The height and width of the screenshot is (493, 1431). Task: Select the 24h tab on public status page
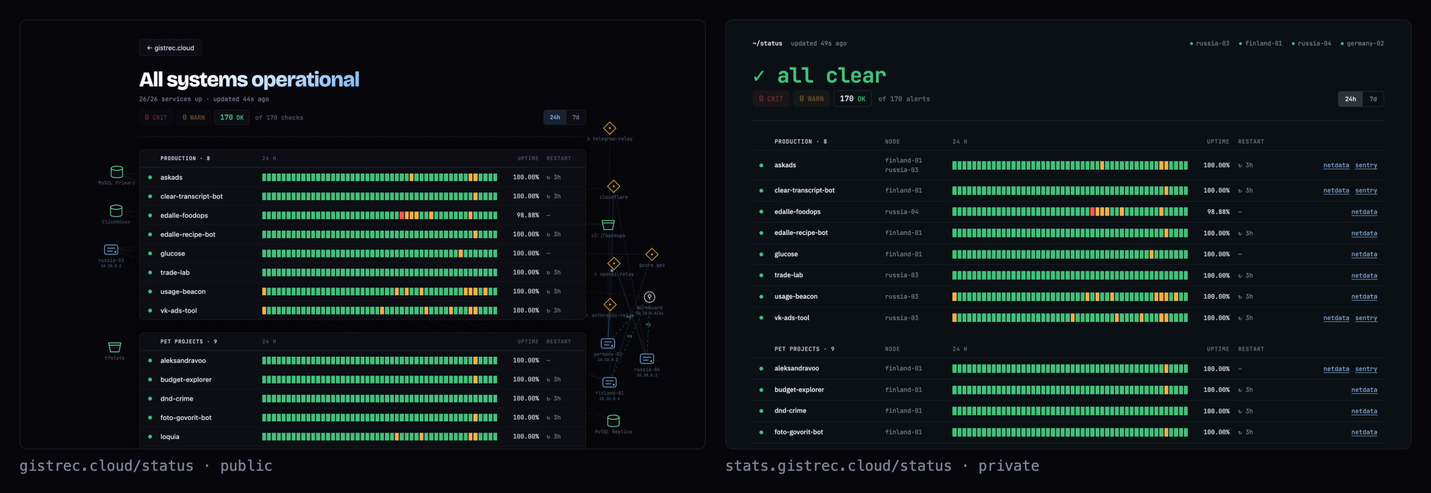pos(555,117)
